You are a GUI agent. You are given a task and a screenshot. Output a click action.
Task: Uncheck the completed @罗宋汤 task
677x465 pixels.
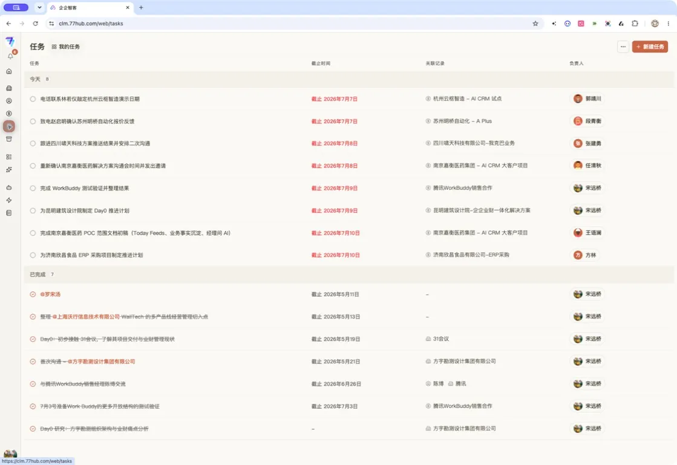click(x=33, y=294)
